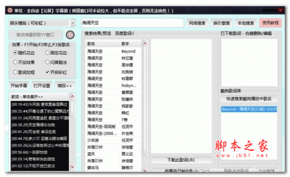Viewport: 290px width, 177px height.
Task: Click scroll-down arrow of lyrics list
Action: [72, 167]
